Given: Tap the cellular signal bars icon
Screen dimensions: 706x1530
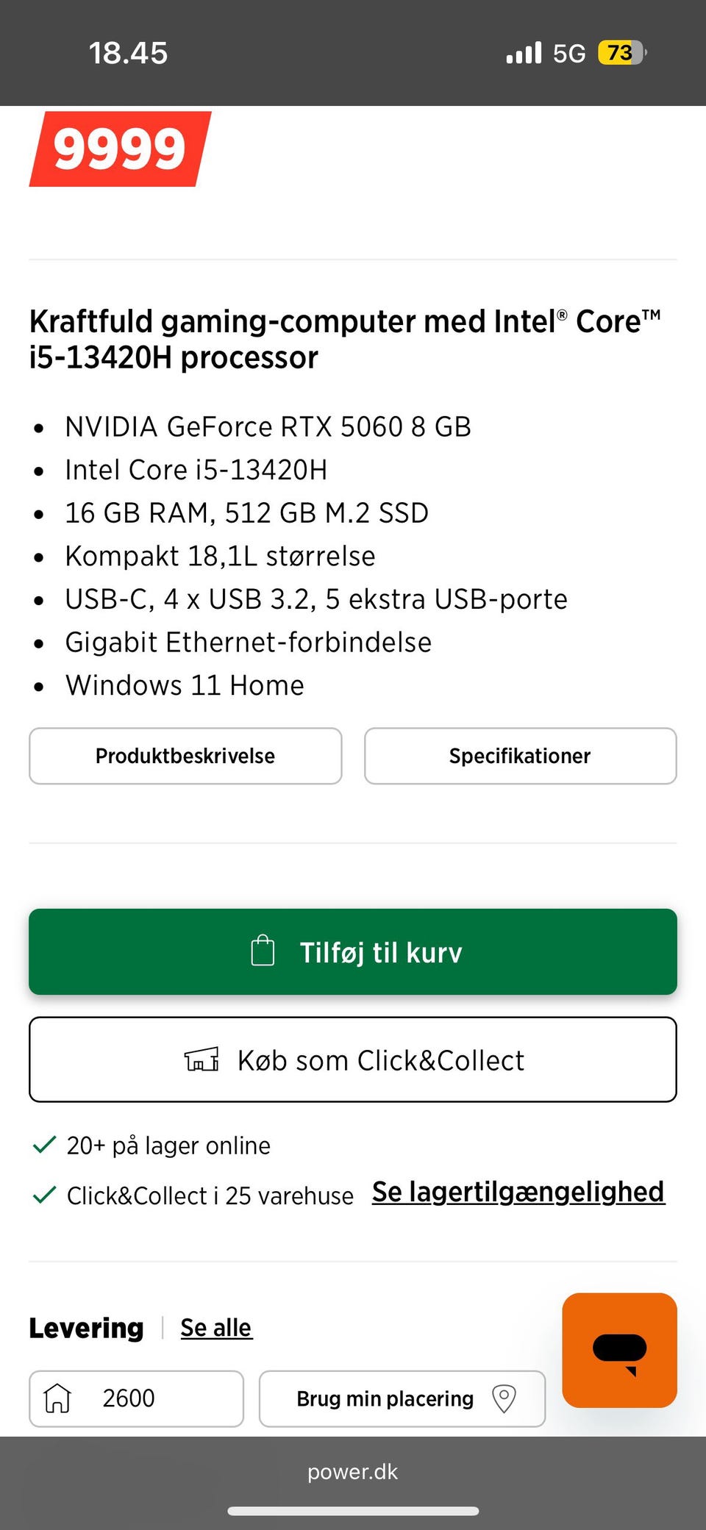Looking at the screenshot, I should [524, 53].
